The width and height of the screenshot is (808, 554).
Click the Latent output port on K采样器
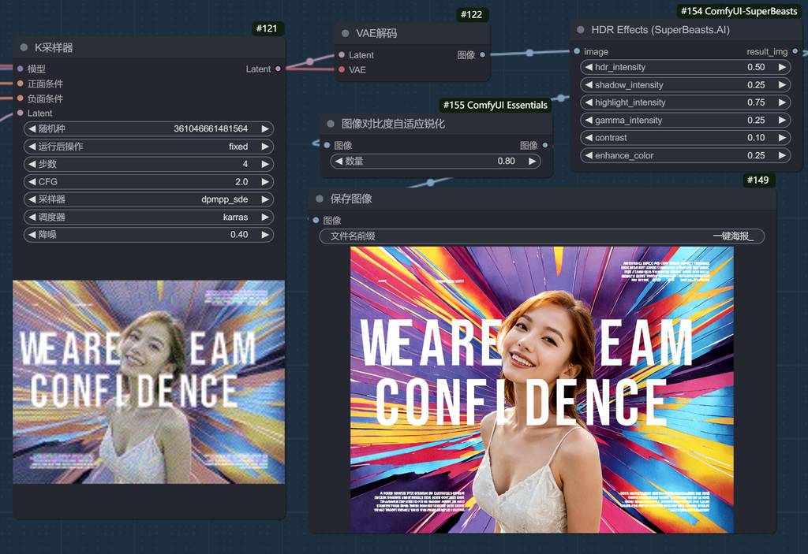278,69
